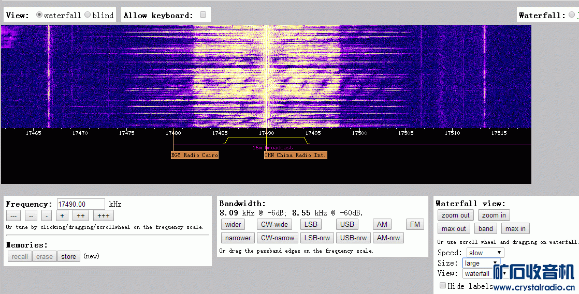The width and height of the screenshot is (579, 294).
Task: Select LSB-nrw mode
Action: [317, 238]
